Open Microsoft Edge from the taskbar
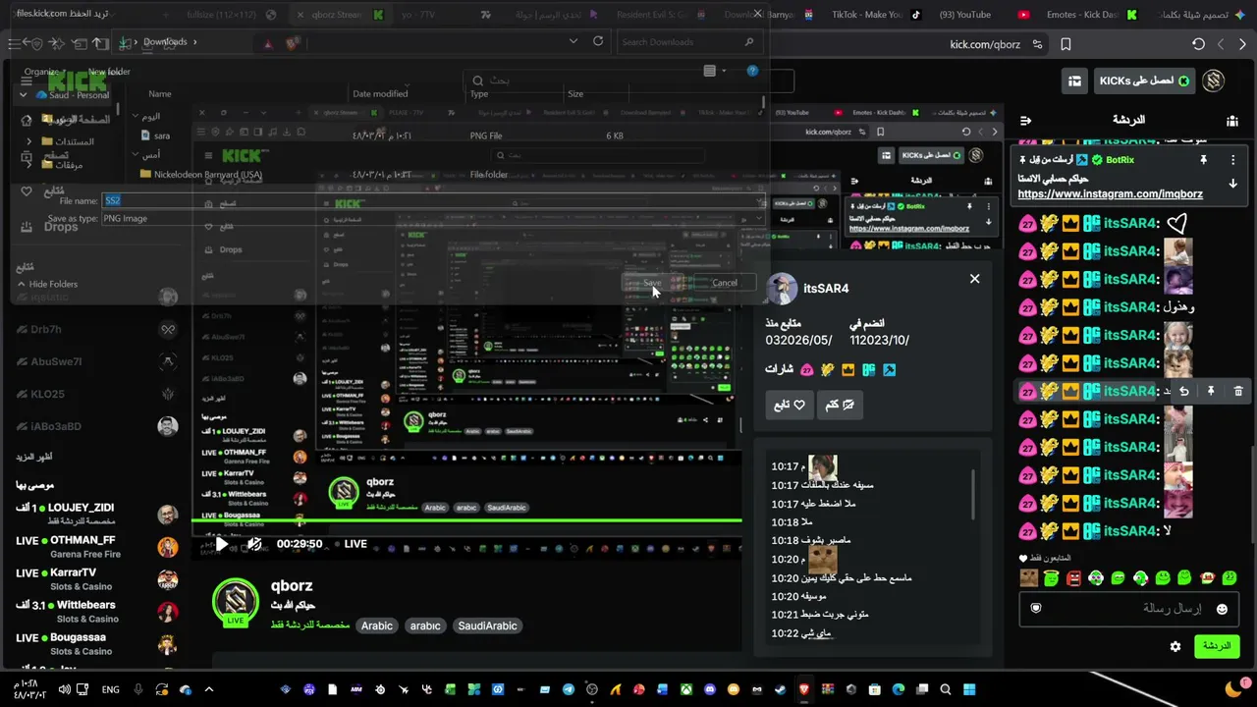This screenshot has height=707, width=1257. click(x=899, y=689)
